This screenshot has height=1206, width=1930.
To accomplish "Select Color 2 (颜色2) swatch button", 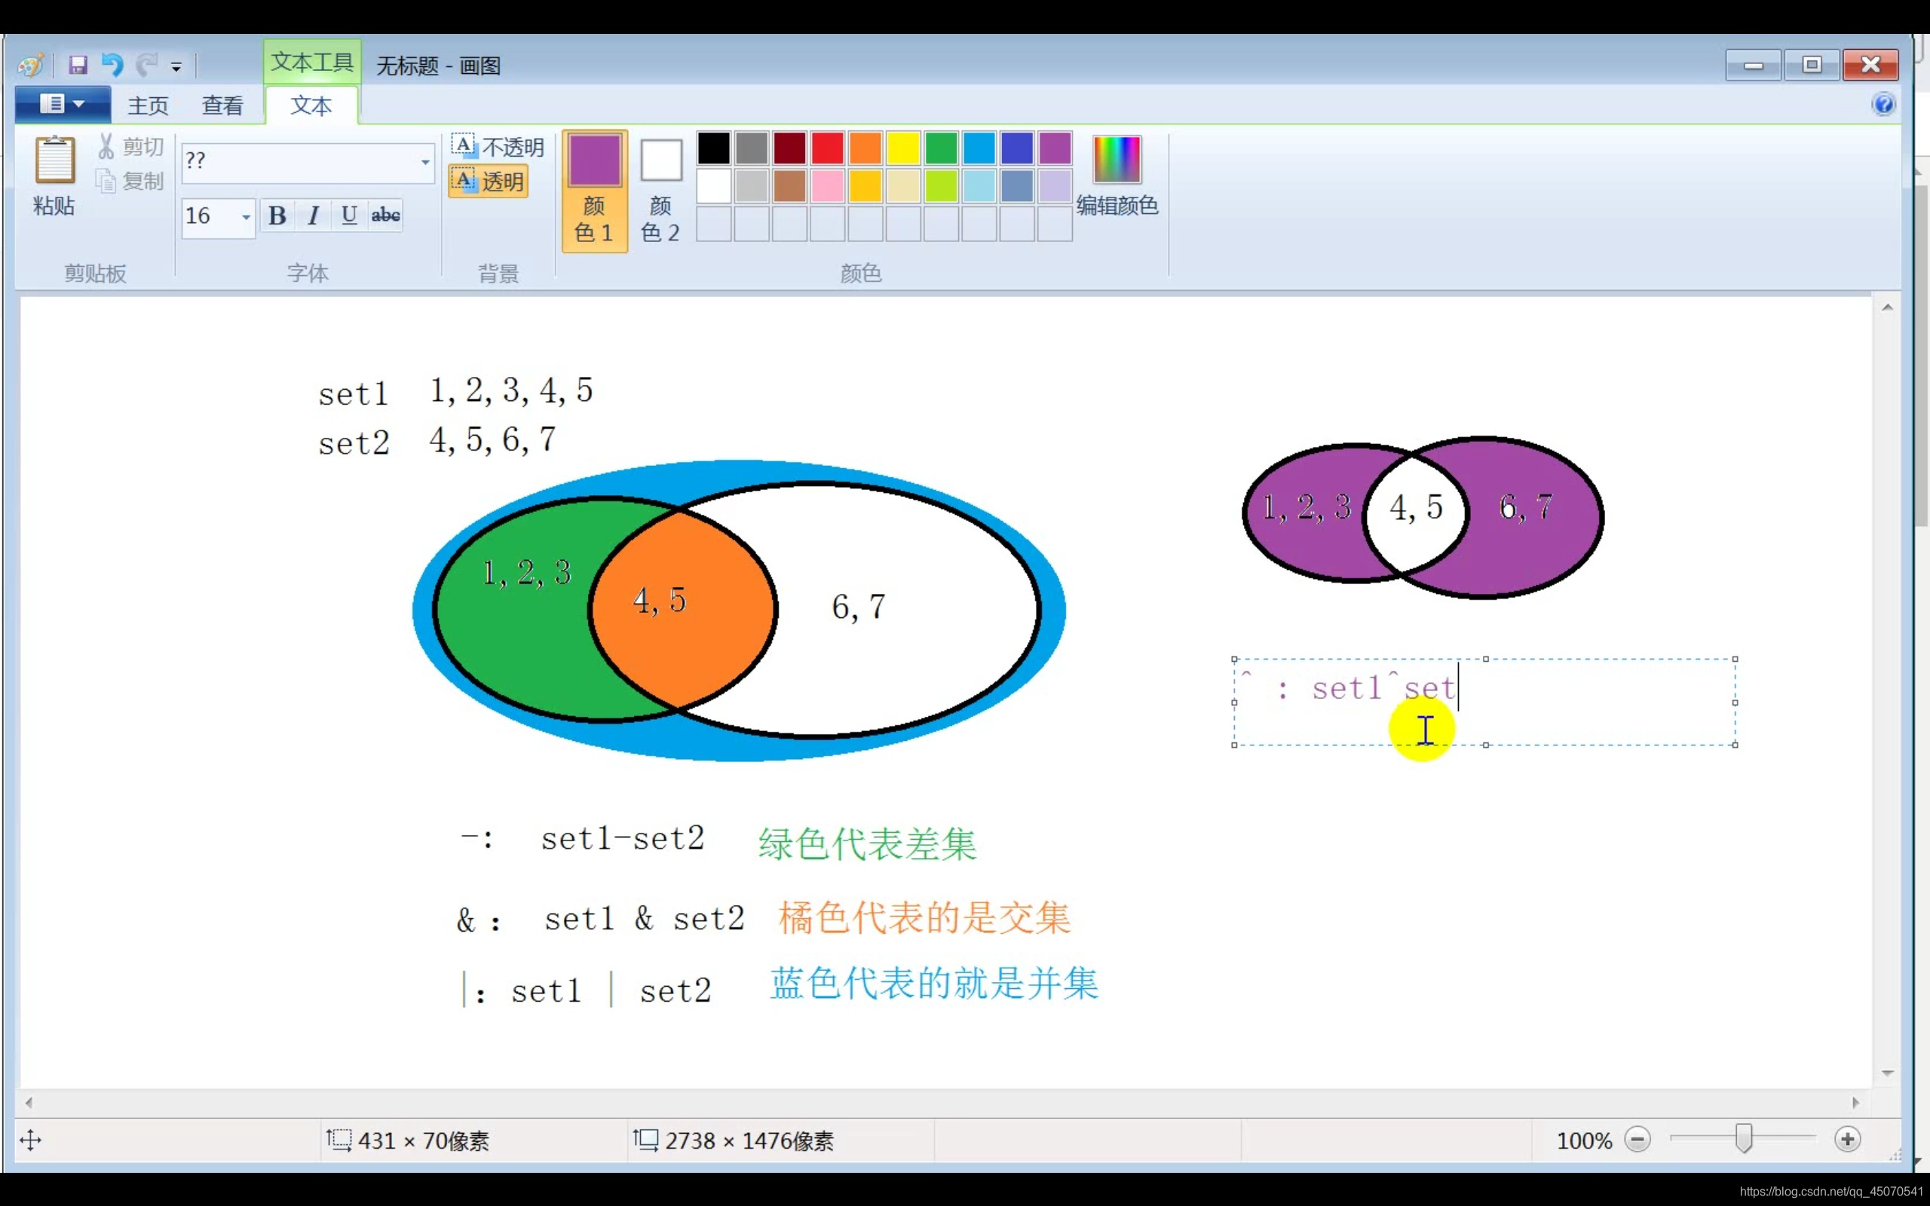I will pos(660,190).
